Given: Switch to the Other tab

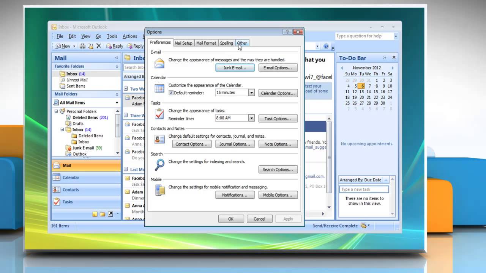Looking at the screenshot, I should [x=242, y=43].
